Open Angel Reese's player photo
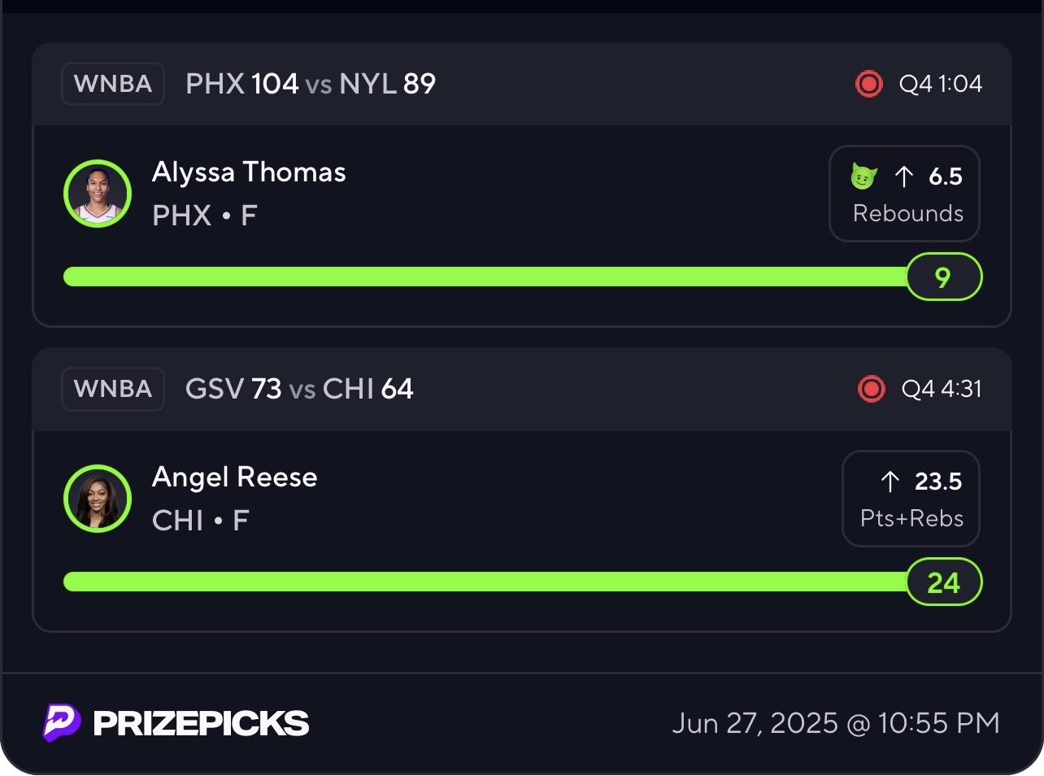1044x776 pixels. [x=98, y=499]
